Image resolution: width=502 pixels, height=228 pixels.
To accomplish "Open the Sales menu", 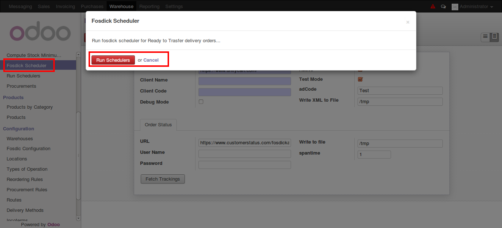I will 44,7.
